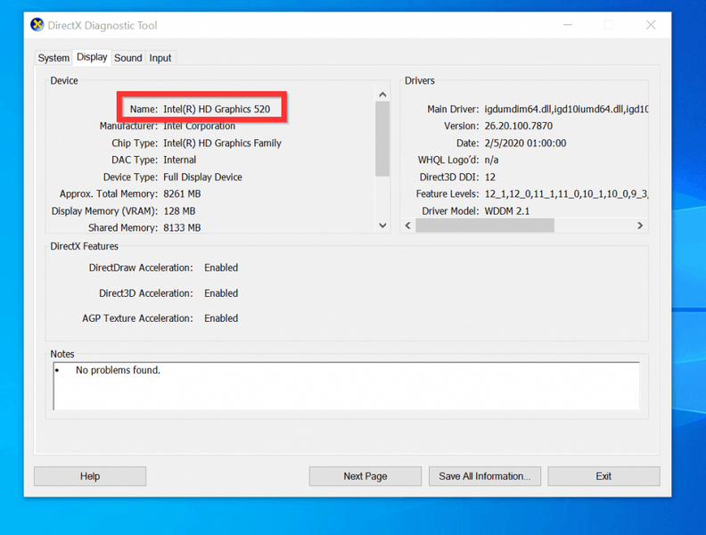Click the WHQL Logo'd value n/a

[x=491, y=160]
